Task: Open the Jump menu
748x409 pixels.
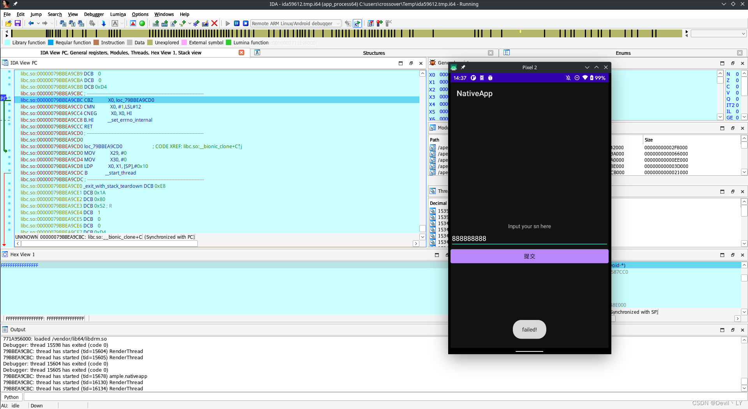Action: coord(36,14)
